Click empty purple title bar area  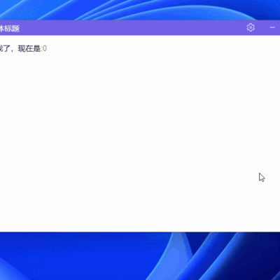(x=131, y=27)
